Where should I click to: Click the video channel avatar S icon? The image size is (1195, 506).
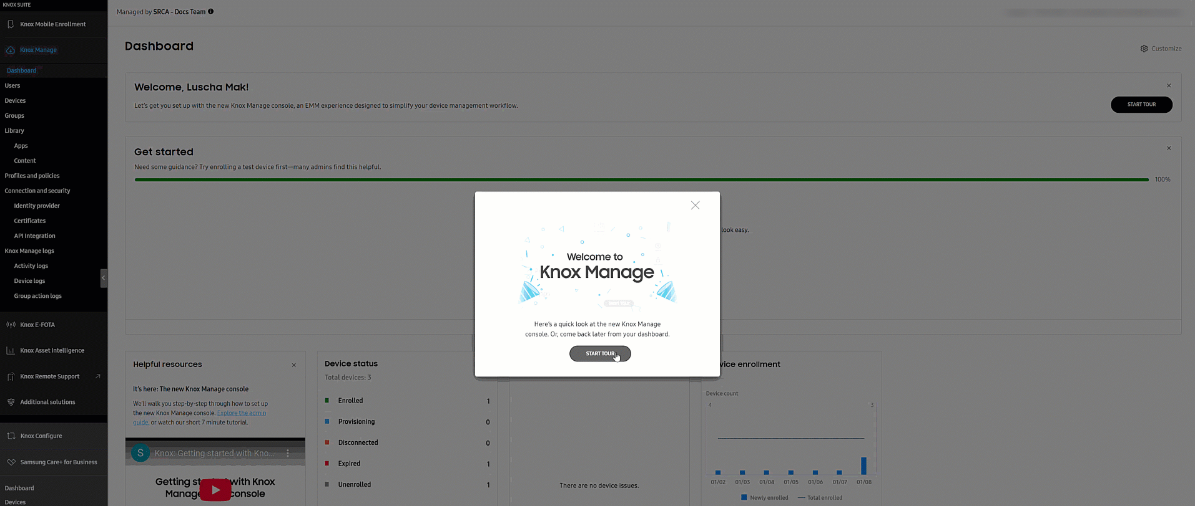coord(140,453)
